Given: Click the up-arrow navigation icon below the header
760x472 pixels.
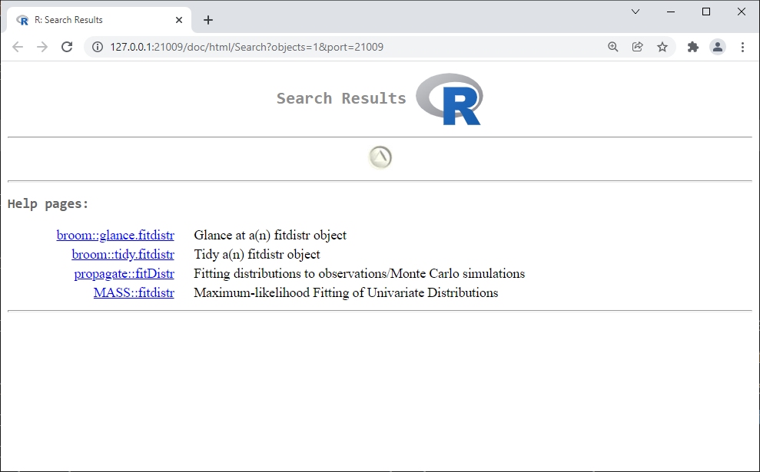Looking at the screenshot, I should click(x=380, y=157).
